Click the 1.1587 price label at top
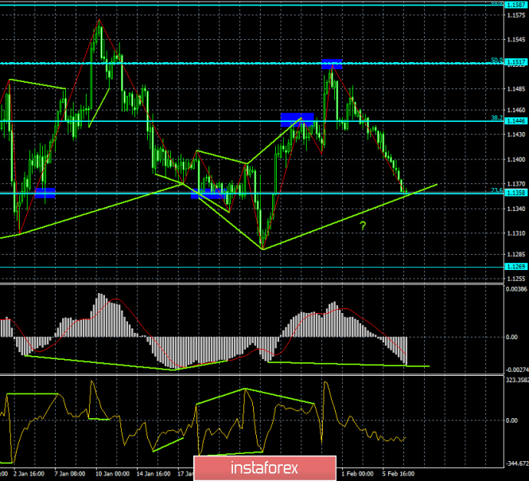 pyautogui.click(x=516, y=5)
